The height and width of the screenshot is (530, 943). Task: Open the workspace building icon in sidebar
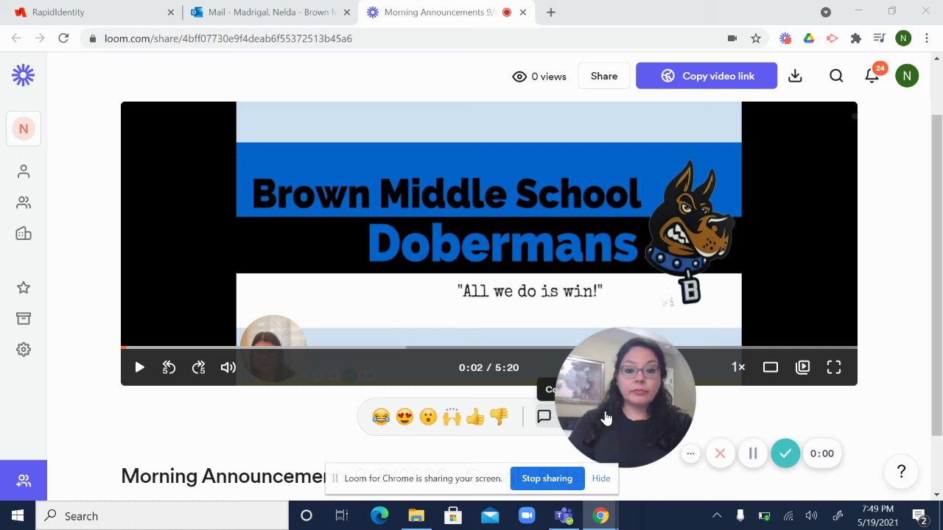click(x=24, y=233)
